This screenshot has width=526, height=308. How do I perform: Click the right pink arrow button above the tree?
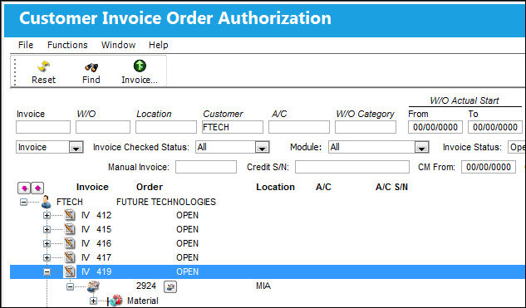[37, 188]
